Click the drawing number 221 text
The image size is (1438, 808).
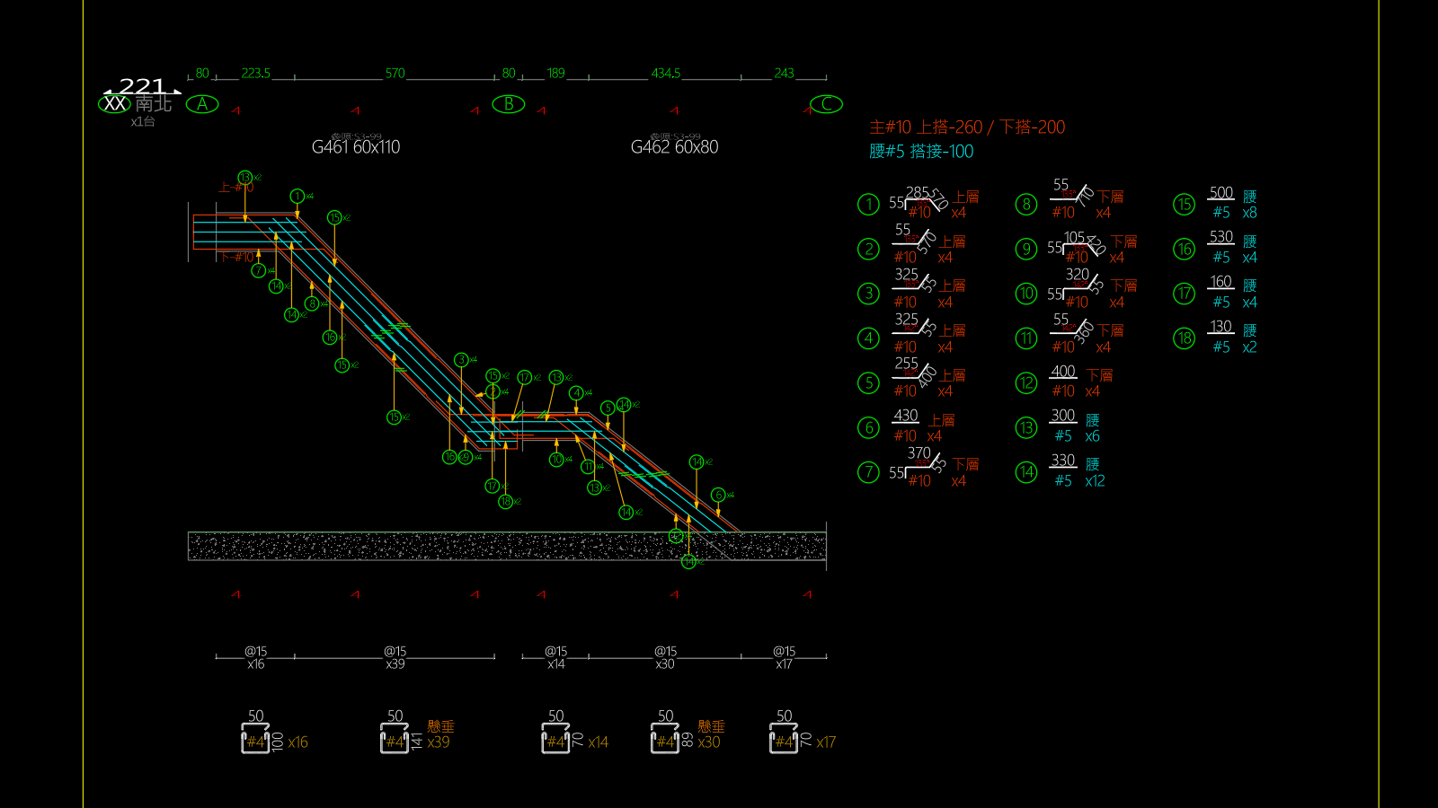(x=142, y=86)
